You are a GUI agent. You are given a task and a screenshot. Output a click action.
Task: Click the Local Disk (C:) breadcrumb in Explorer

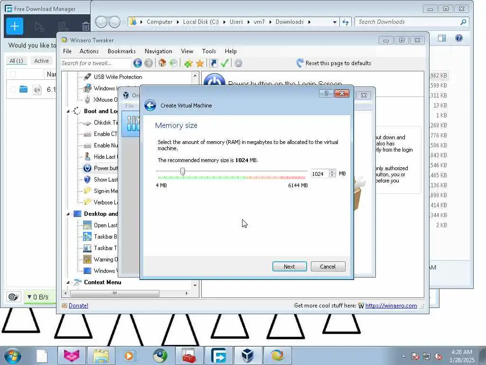tap(201, 22)
